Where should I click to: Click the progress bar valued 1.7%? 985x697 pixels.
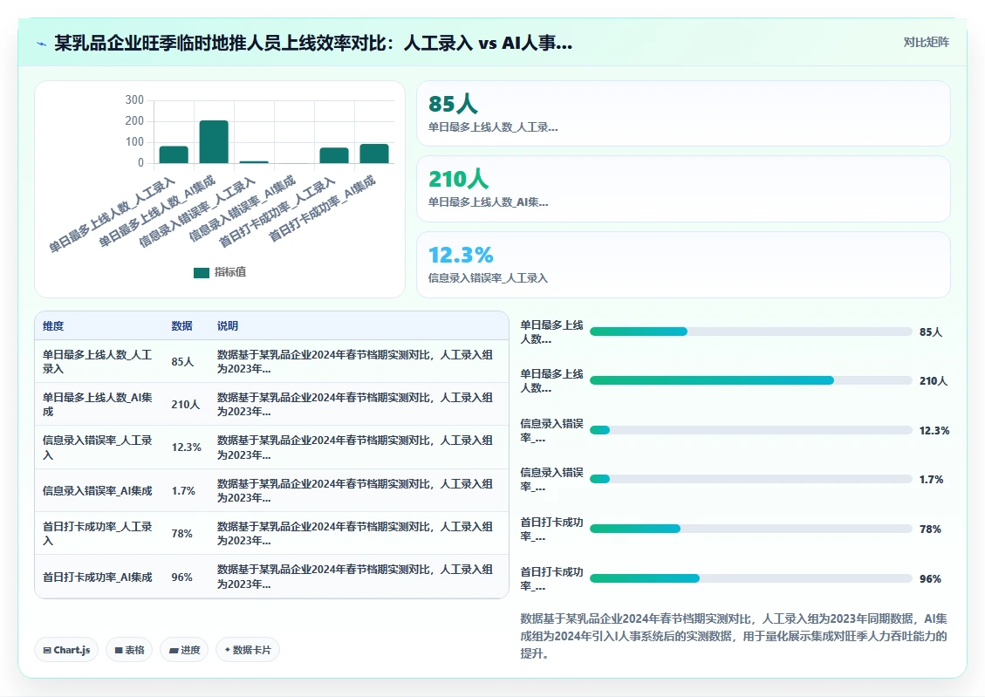coord(750,479)
